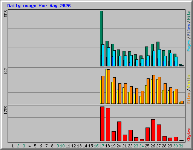Click day 31 on the axis
The image size is (193, 150).
coord(181,146)
